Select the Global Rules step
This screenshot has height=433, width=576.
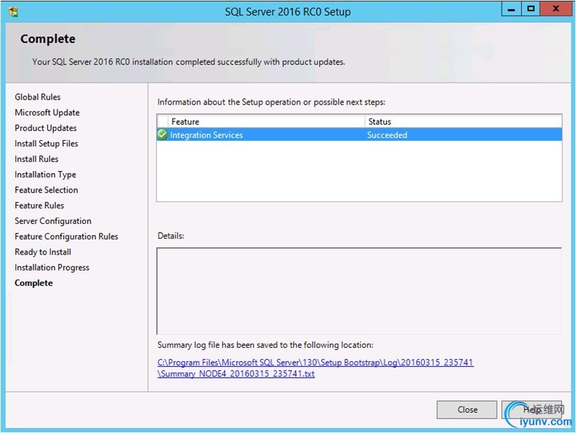38,97
